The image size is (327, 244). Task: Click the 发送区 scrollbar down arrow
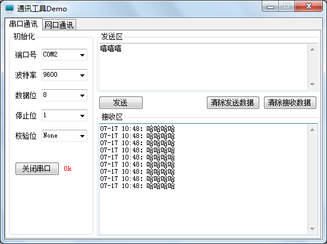[x=312, y=85]
